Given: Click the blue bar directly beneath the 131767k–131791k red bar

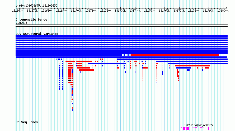Looking at the screenshot, I should [x=183, y=68].
